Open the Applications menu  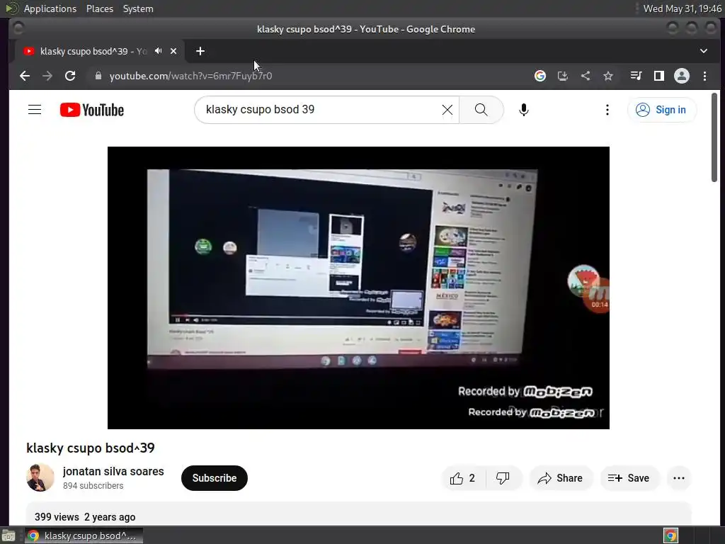pos(50,8)
